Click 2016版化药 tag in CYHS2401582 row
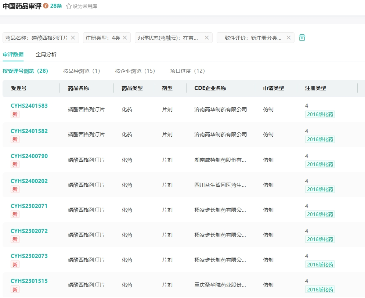This screenshot has width=365, height=298. 320,139
